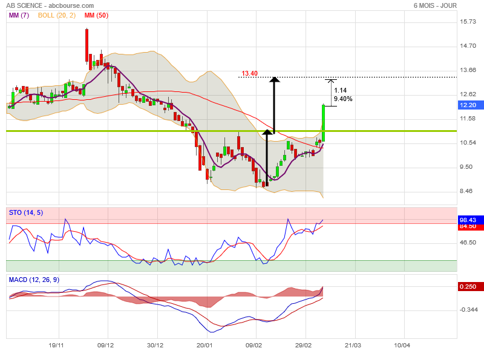Click the 13.66 price axis label
484x351 pixels.
point(468,70)
